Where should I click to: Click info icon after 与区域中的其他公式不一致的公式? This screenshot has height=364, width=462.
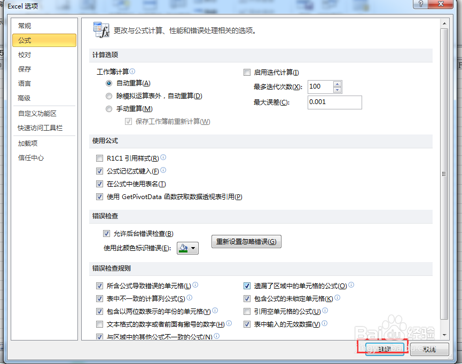tap(216, 336)
